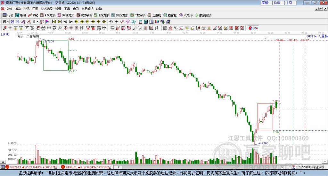The width and height of the screenshot is (328, 176).
Task: Click the 论坛 forum button
Action: coord(278,3)
